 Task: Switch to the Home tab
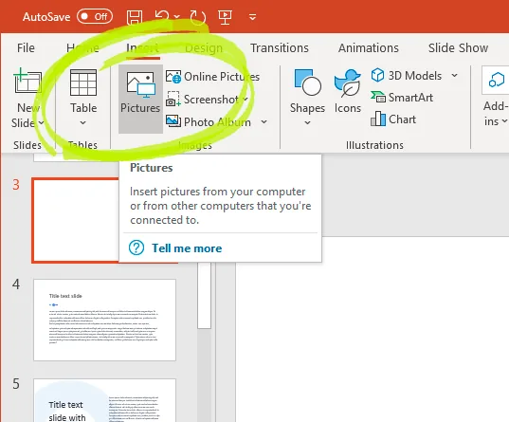pyautogui.click(x=82, y=48)
